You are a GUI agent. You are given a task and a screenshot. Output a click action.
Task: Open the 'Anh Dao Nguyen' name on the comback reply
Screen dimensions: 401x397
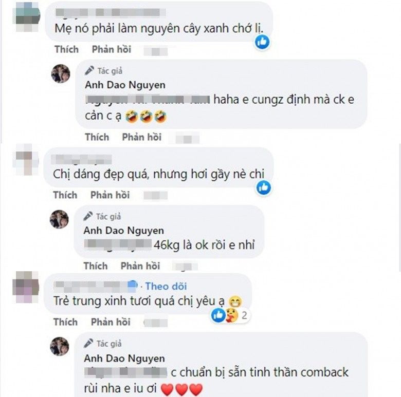[124, 358]
